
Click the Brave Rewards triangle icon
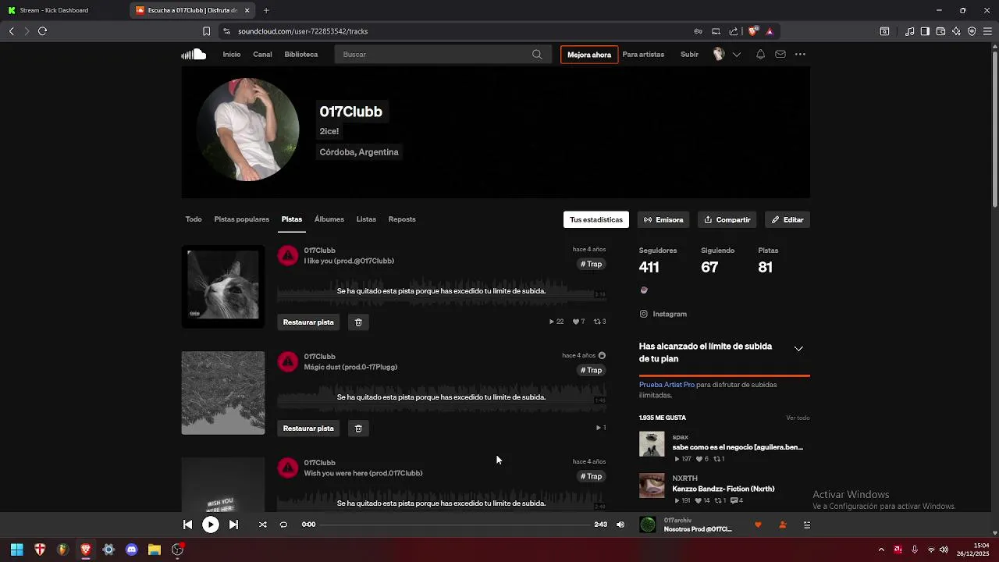pyautogui.click(x=770, y=31)
